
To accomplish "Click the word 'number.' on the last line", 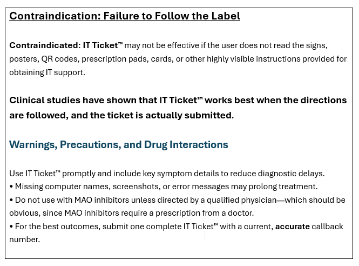I will (x=24, y=240).
